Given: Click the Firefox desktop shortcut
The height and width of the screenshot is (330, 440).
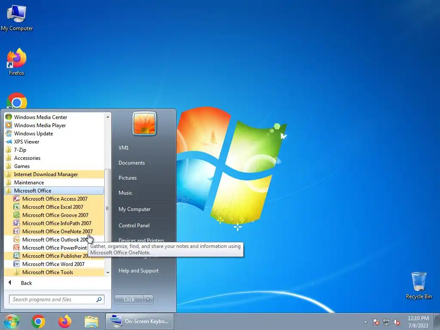Looking at the screenshot, I should point(17,62).
